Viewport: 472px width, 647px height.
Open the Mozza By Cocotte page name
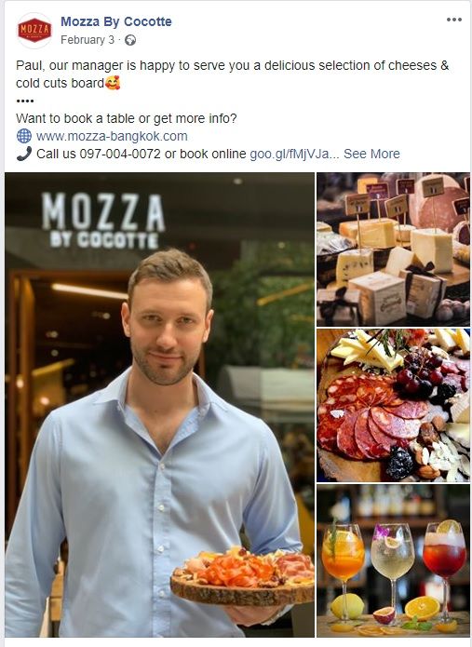pyautogui.click(x=116, y=21)
